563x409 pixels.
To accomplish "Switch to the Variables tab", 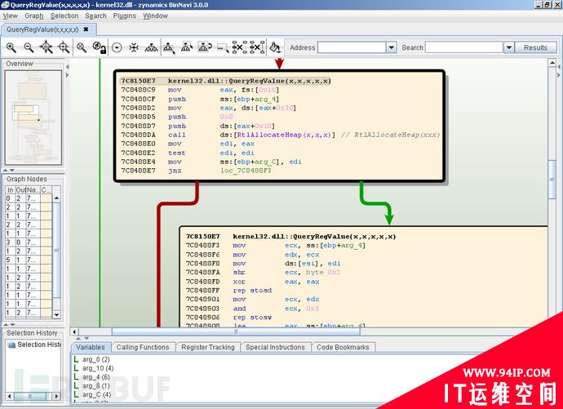I will coord(91,347).
